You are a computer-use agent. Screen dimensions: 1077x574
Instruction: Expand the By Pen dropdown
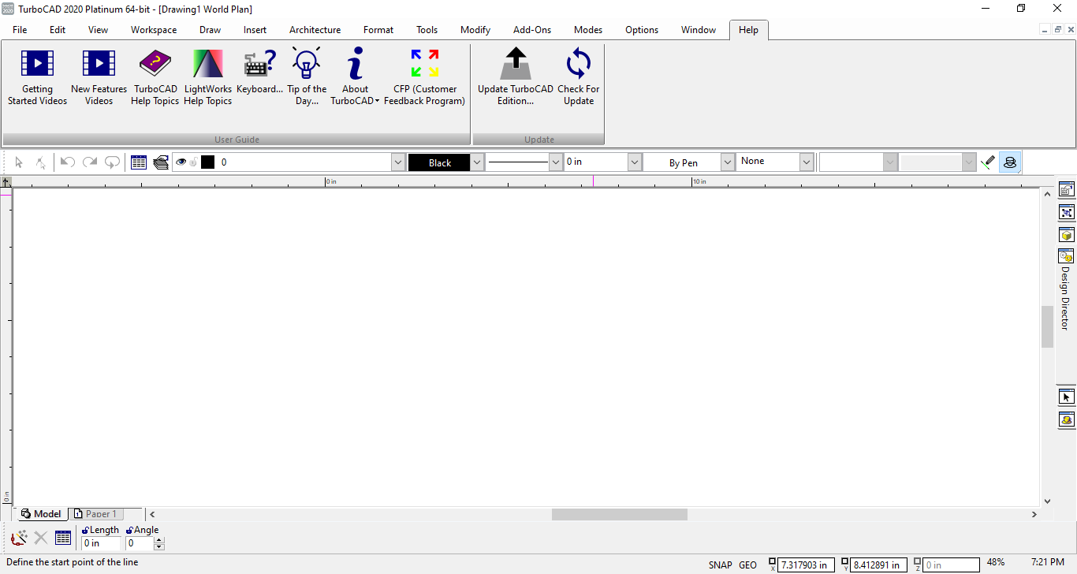729,162
